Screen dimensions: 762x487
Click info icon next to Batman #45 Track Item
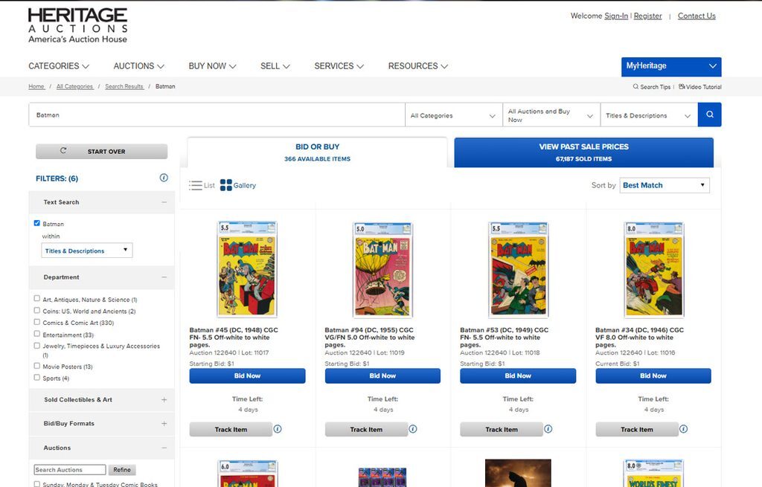tap(278, 429)
